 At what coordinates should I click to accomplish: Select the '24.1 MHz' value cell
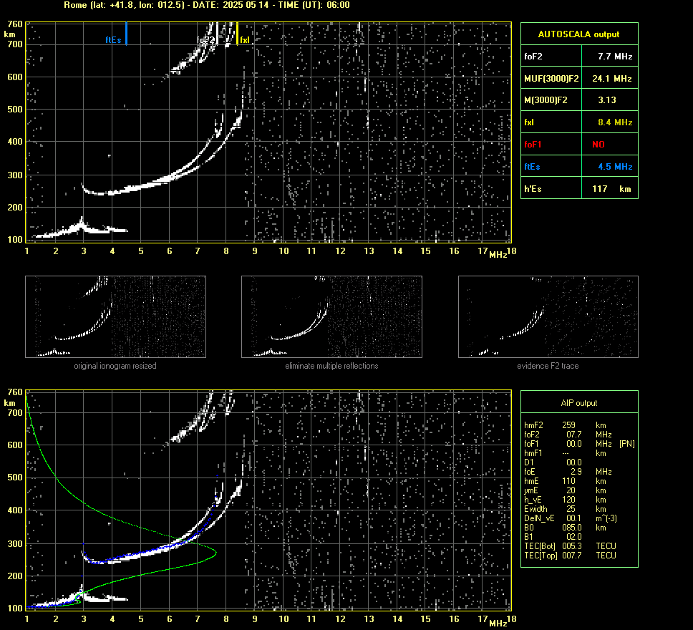pyautogui.click(x=610, y=78)
